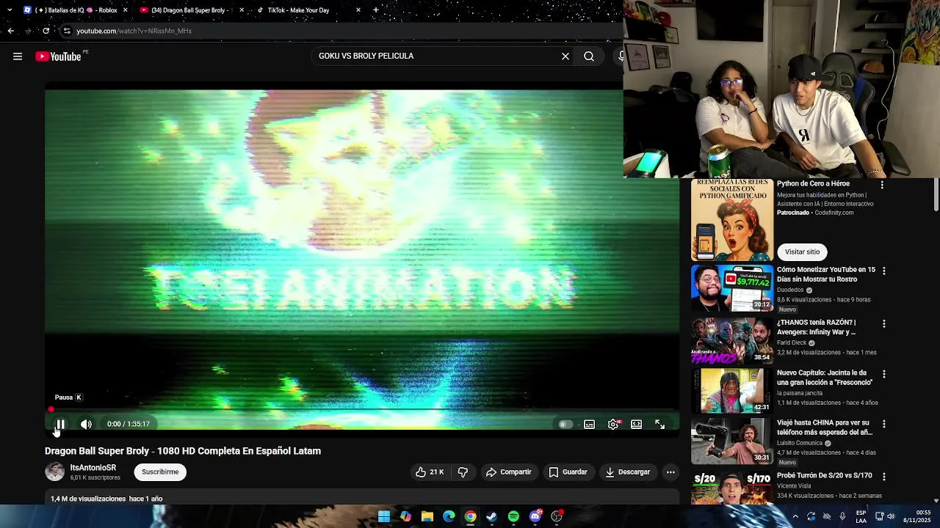
Task: Open OBS Studio from the taskbar
Action: point(557,517)
